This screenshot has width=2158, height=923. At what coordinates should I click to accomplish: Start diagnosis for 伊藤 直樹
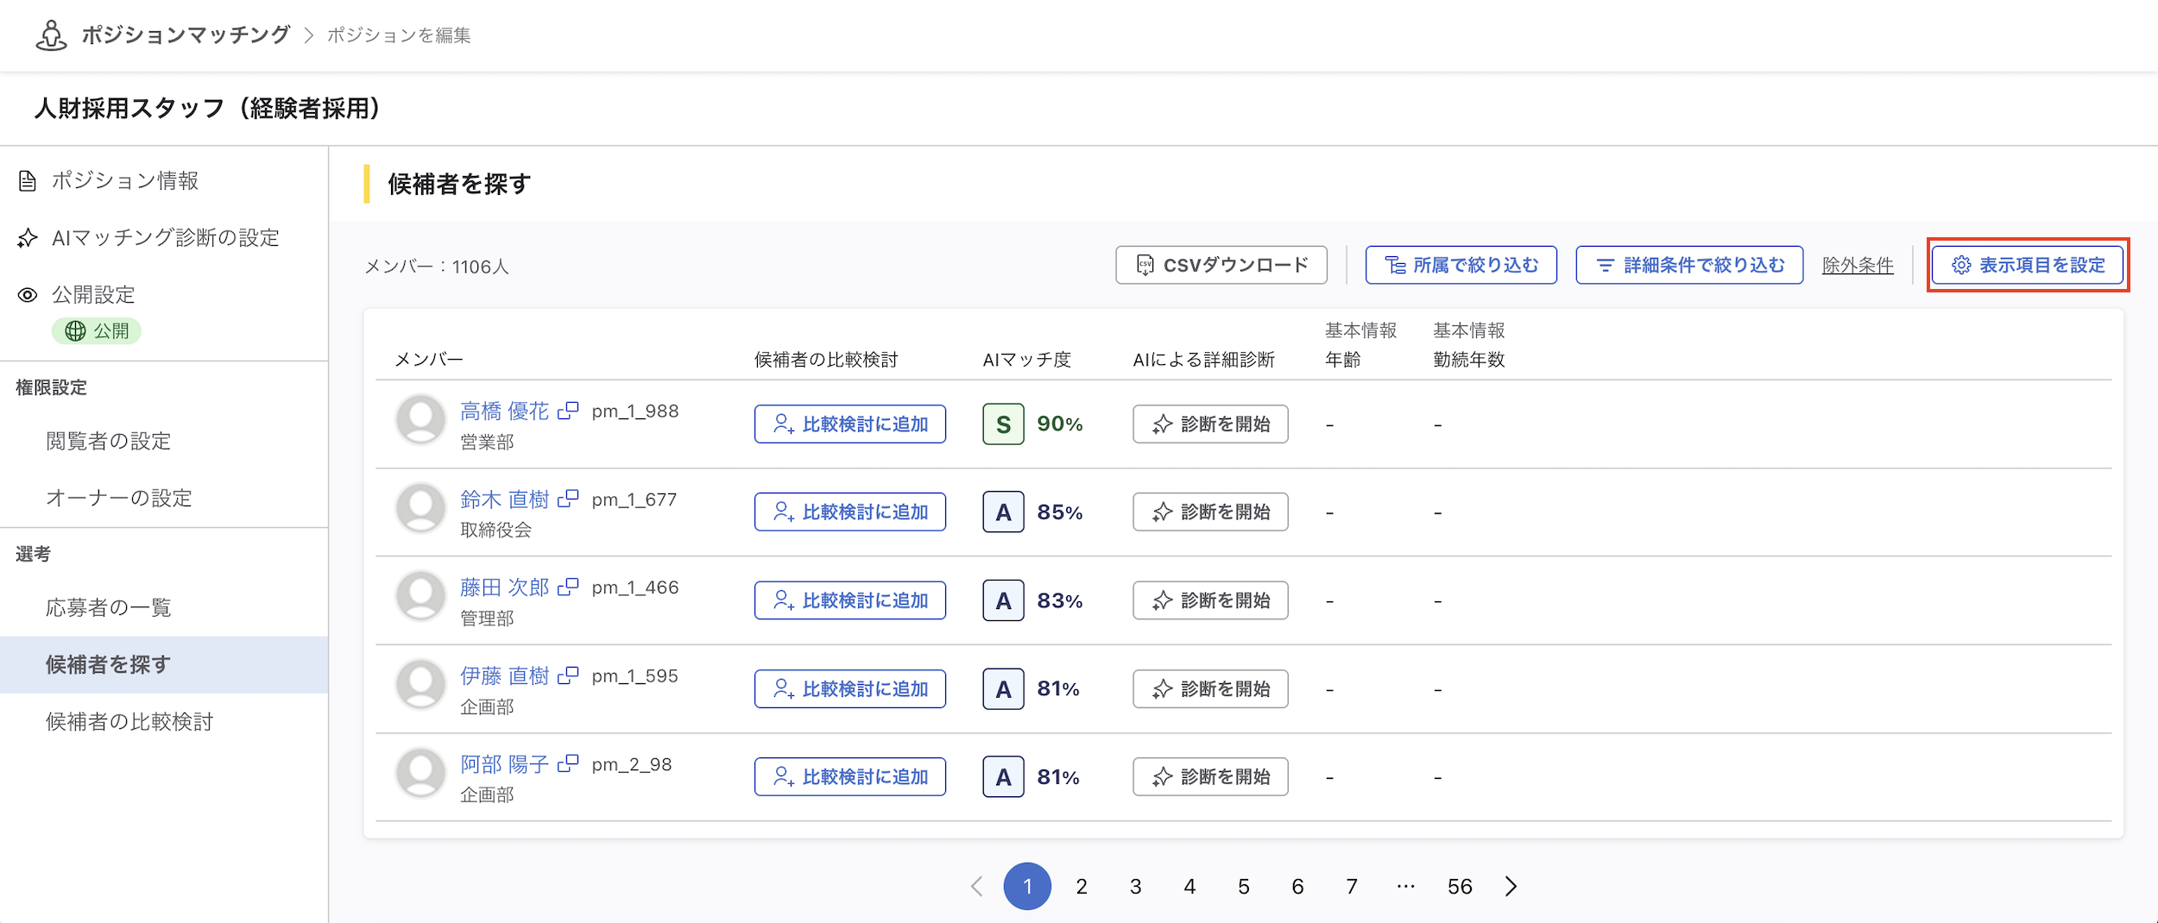(1210, 689)
